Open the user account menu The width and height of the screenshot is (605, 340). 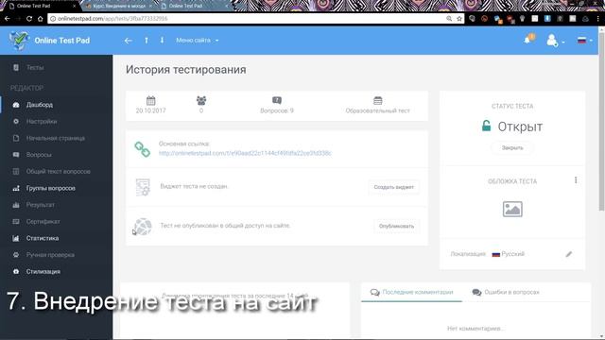pos(555,40)
